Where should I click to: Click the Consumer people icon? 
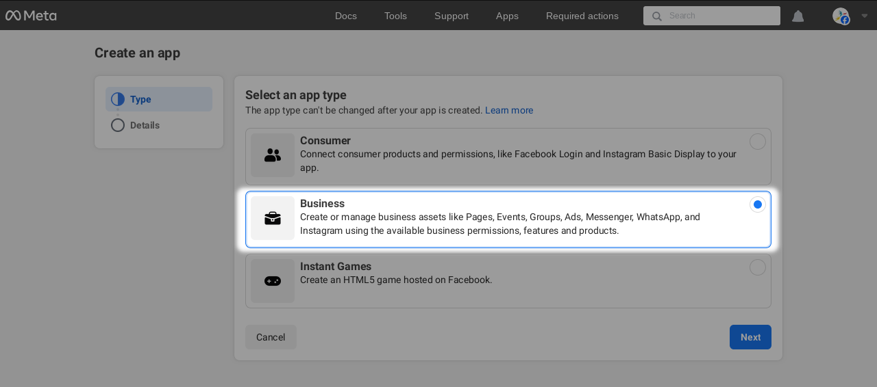[273, 155]
